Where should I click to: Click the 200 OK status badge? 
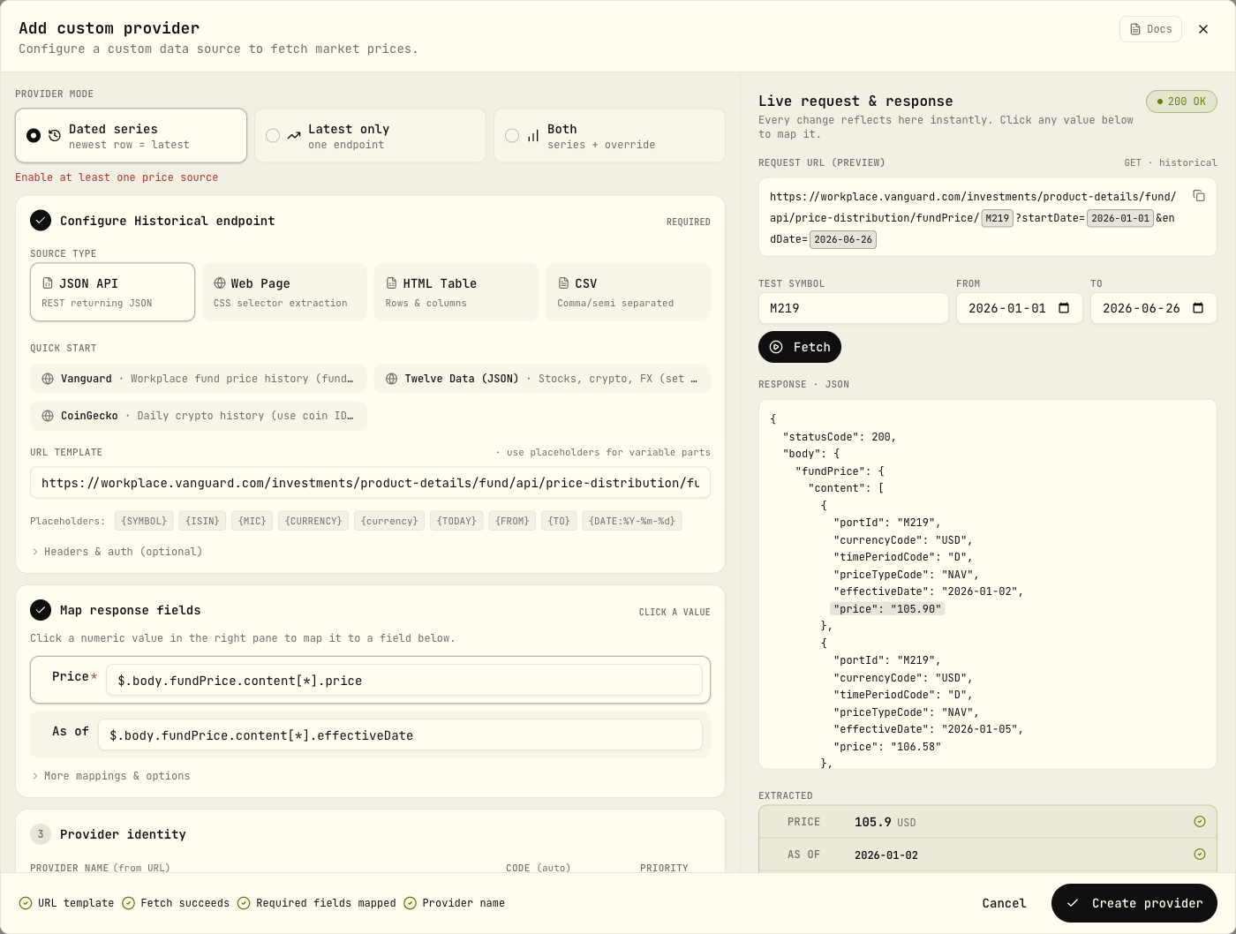point(1181,102)
